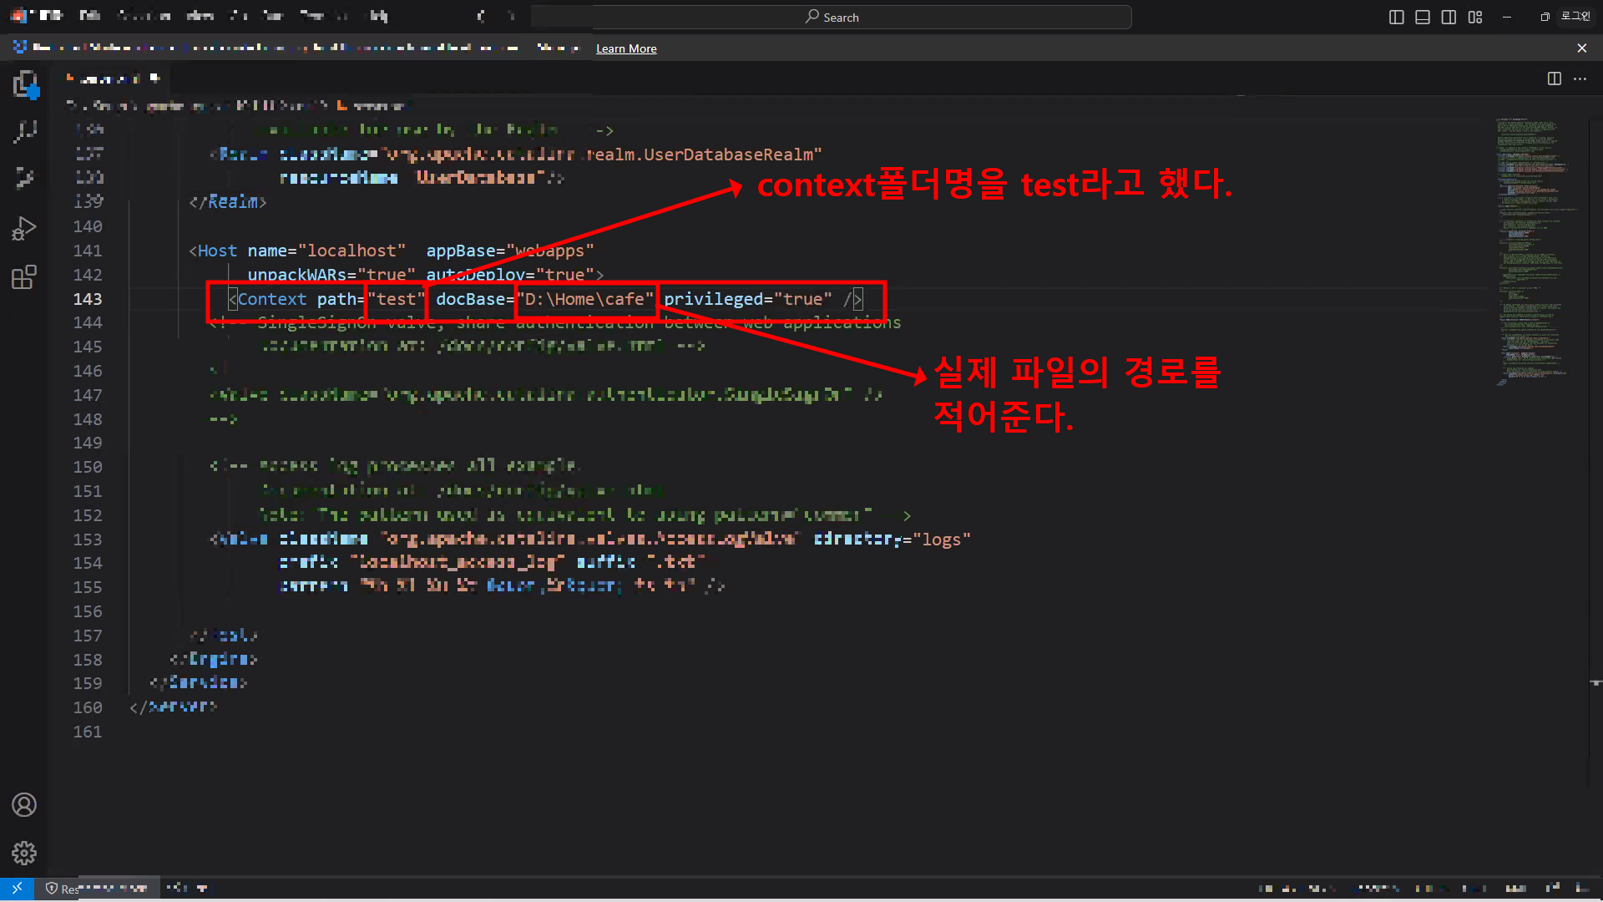Open editor More Actions ellipsis menu
The width and height of the screenshot is (1603, 902).
[x=1580, y=79]
